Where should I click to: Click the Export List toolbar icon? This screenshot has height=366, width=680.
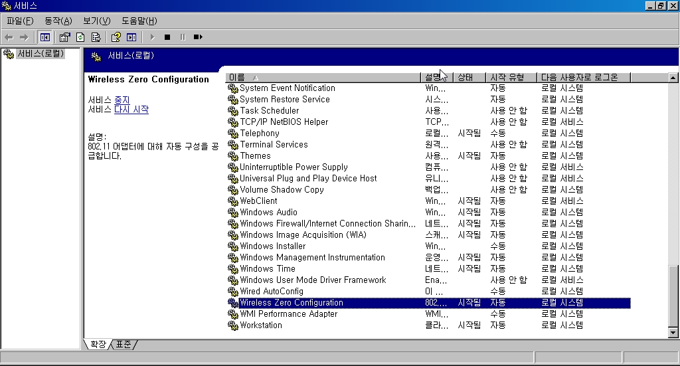[96, 37]
